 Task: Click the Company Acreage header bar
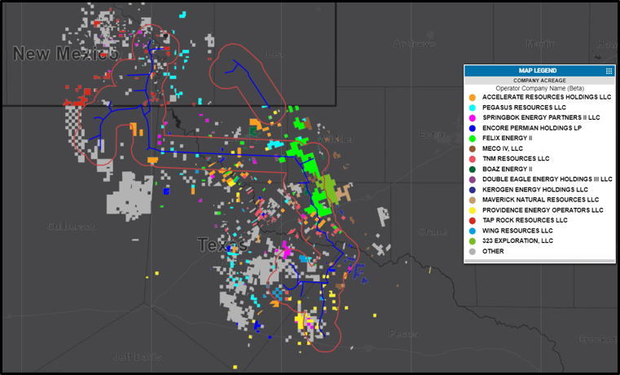pos(539,81)
